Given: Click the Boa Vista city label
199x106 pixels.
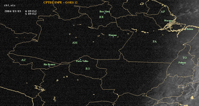Looking at the screenshot, I should click(x=105, y=12).
